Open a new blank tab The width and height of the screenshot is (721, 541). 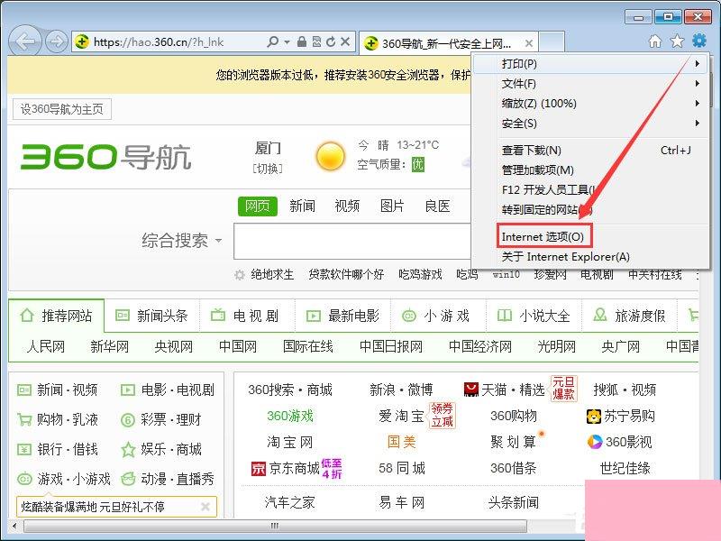pos(552,42)
